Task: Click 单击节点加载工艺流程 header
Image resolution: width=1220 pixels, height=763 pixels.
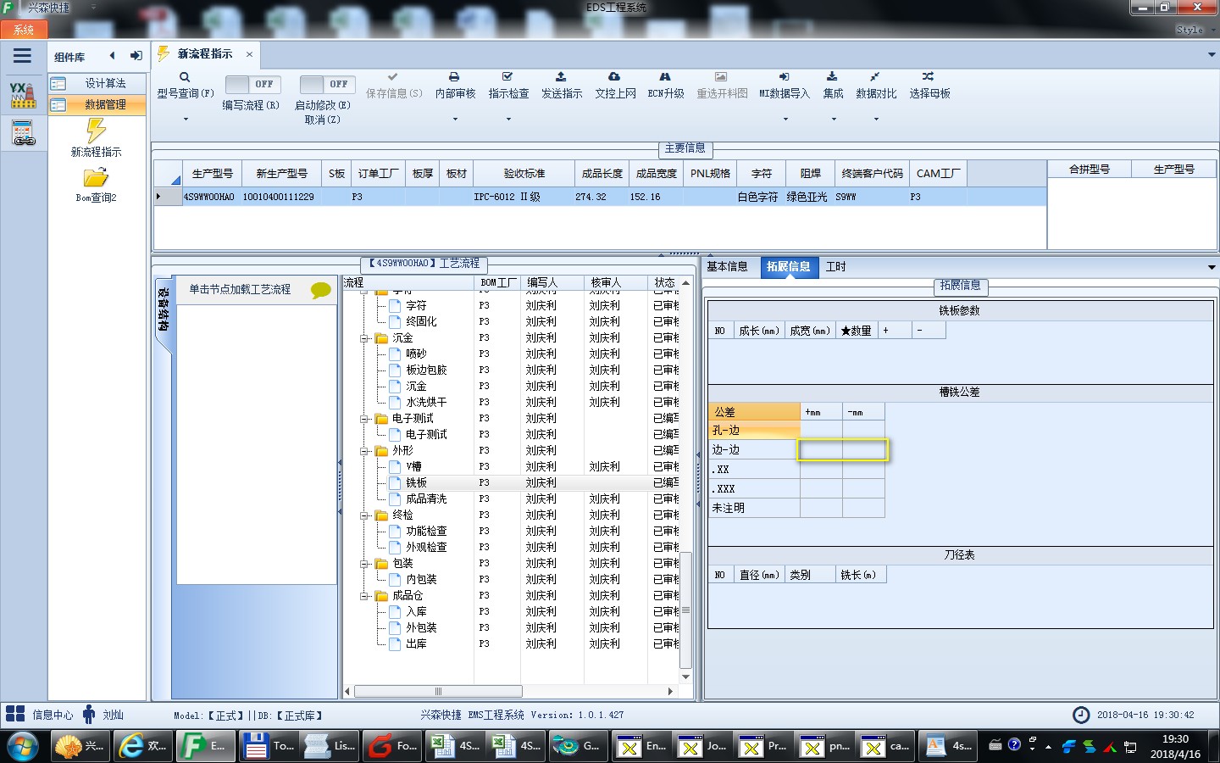Action: pos(240,289)
